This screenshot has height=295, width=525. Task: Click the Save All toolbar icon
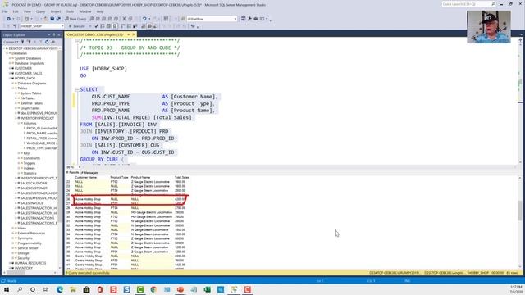click(x=58, y=19)
